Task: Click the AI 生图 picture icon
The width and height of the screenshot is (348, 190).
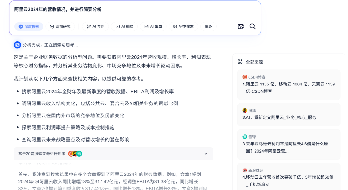Action: point(147,27)
